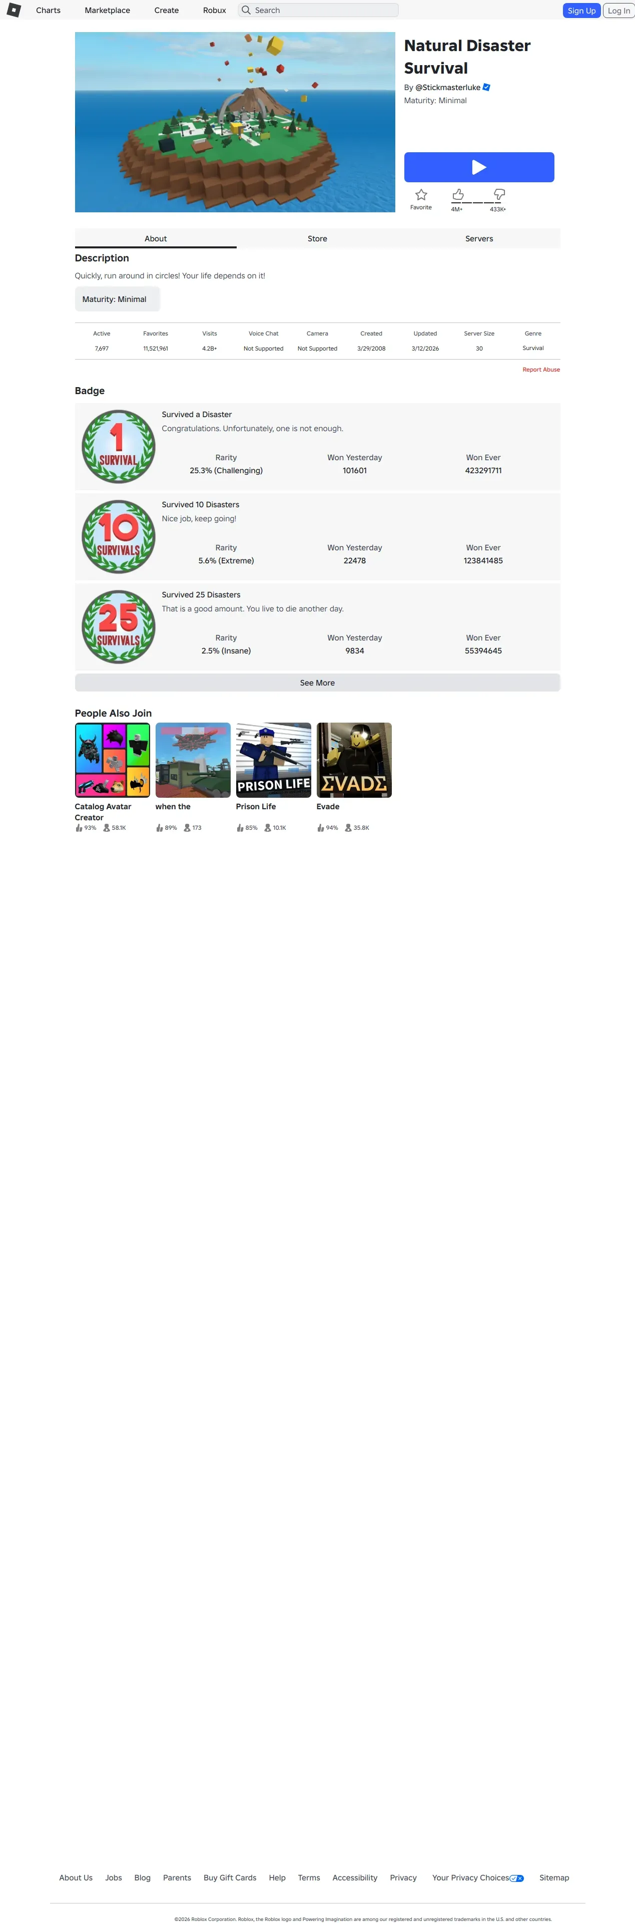Viewport: 635px width, 1929px height.
Task: Open Your Privacy Choices footer link
Action: tap(470, 1877)
